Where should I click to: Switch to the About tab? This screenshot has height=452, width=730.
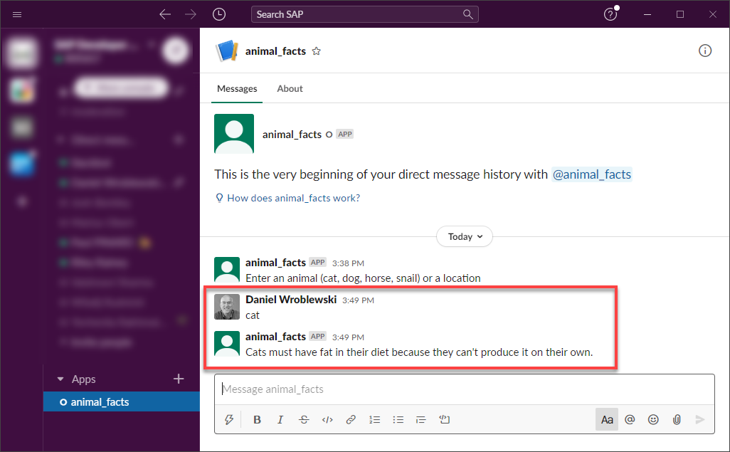290,88
